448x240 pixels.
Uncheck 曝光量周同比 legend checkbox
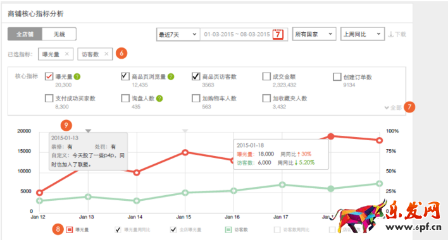[x=118, y=230]
